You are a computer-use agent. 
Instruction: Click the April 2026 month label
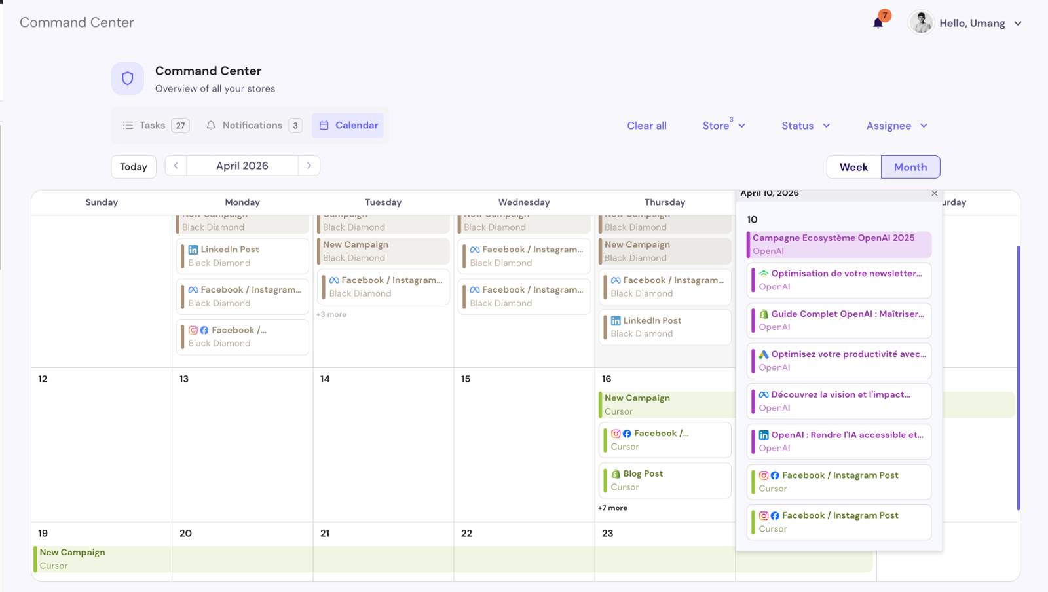(242, 166)
